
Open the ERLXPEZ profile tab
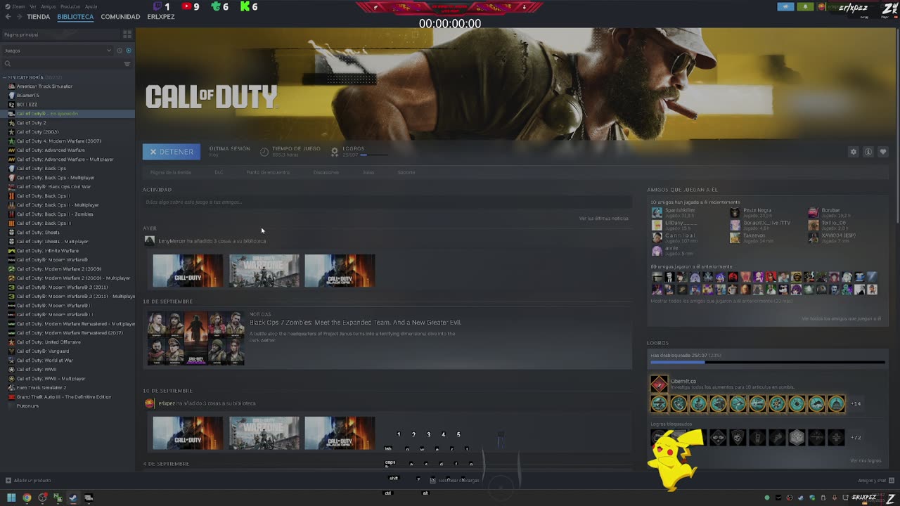coord(161,17)
